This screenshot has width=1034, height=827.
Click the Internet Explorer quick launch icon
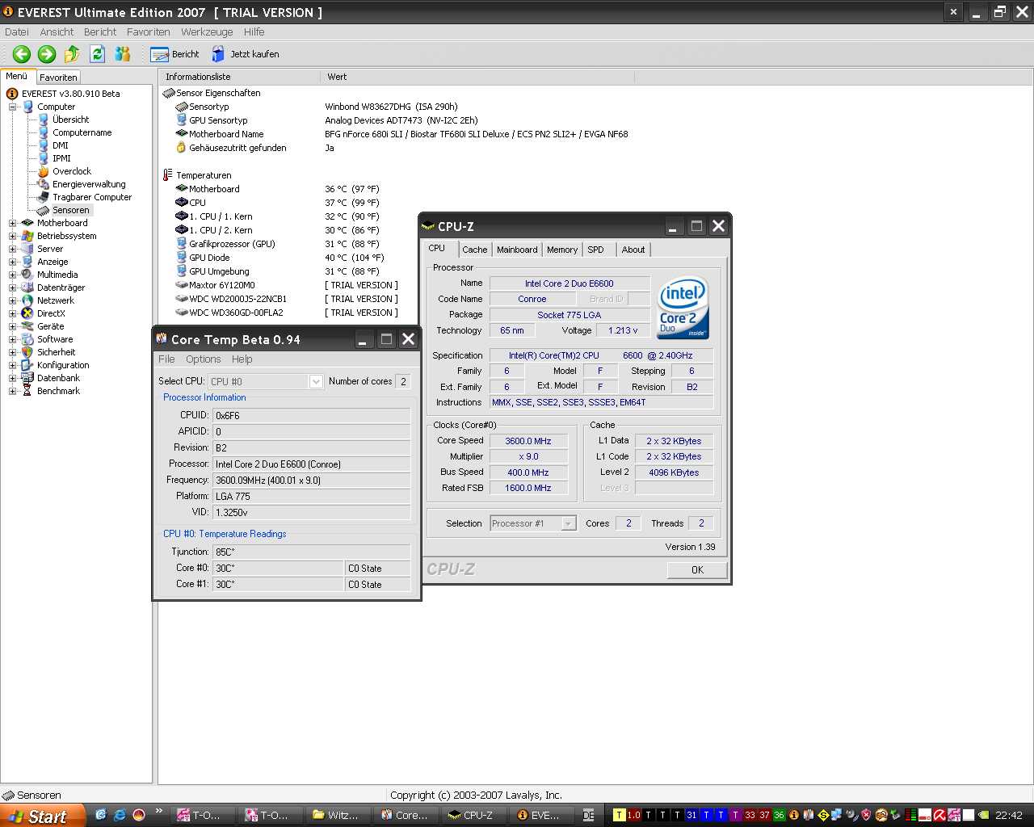120,815
